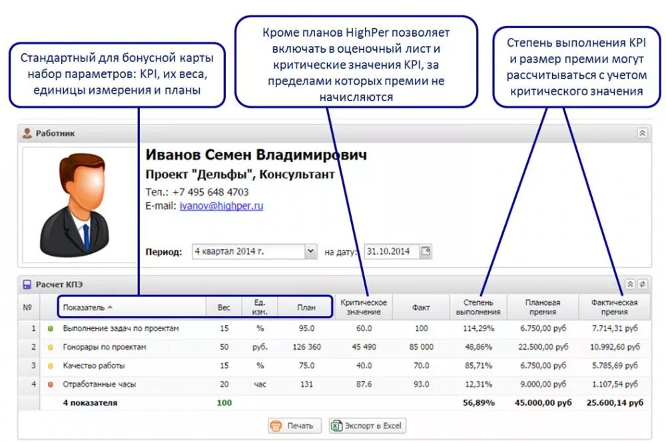Select row Качество работы
Image resolution: width=666 pixels, height=443 pixels.
coord(334,366)
